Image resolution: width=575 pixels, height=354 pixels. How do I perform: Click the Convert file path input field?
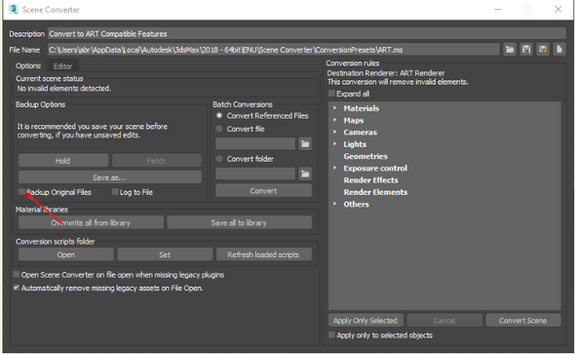click(x=255, y=143)
